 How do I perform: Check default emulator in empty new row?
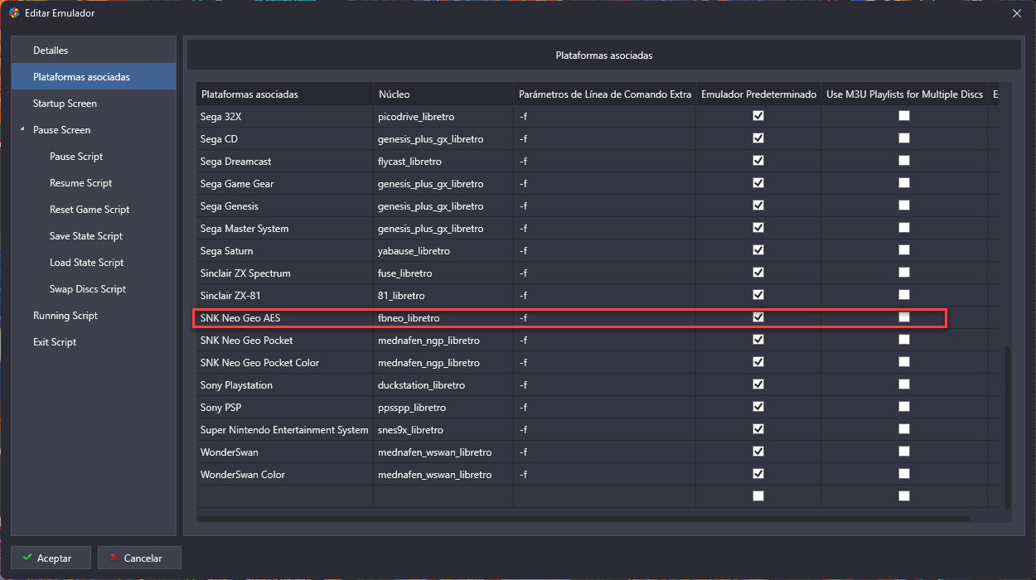click(x=758, y=496)
